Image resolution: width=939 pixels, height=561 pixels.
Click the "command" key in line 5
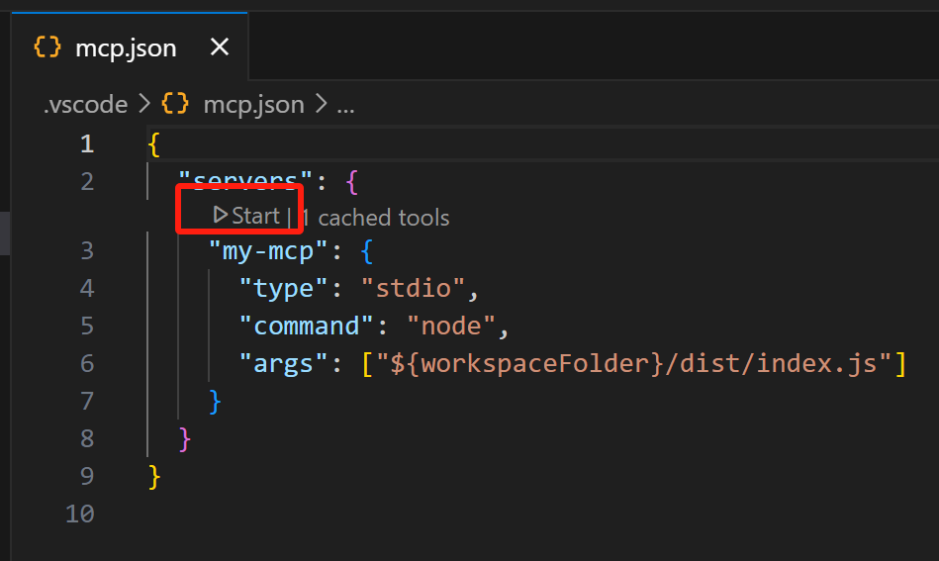tap(307, 326)
